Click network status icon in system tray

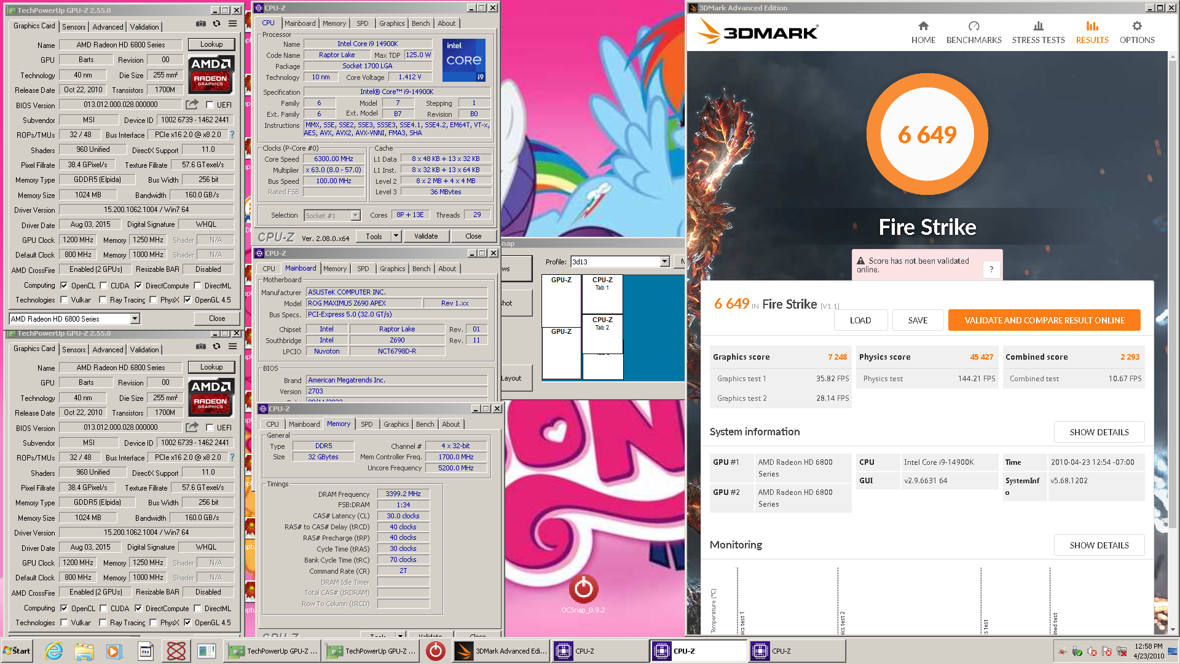coord(1121,652)
